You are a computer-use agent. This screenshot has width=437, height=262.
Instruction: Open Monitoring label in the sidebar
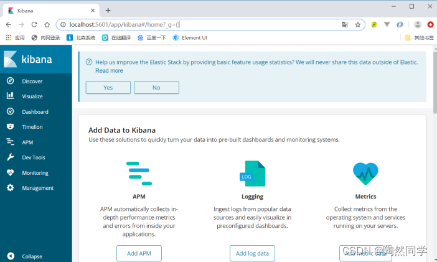35,173
